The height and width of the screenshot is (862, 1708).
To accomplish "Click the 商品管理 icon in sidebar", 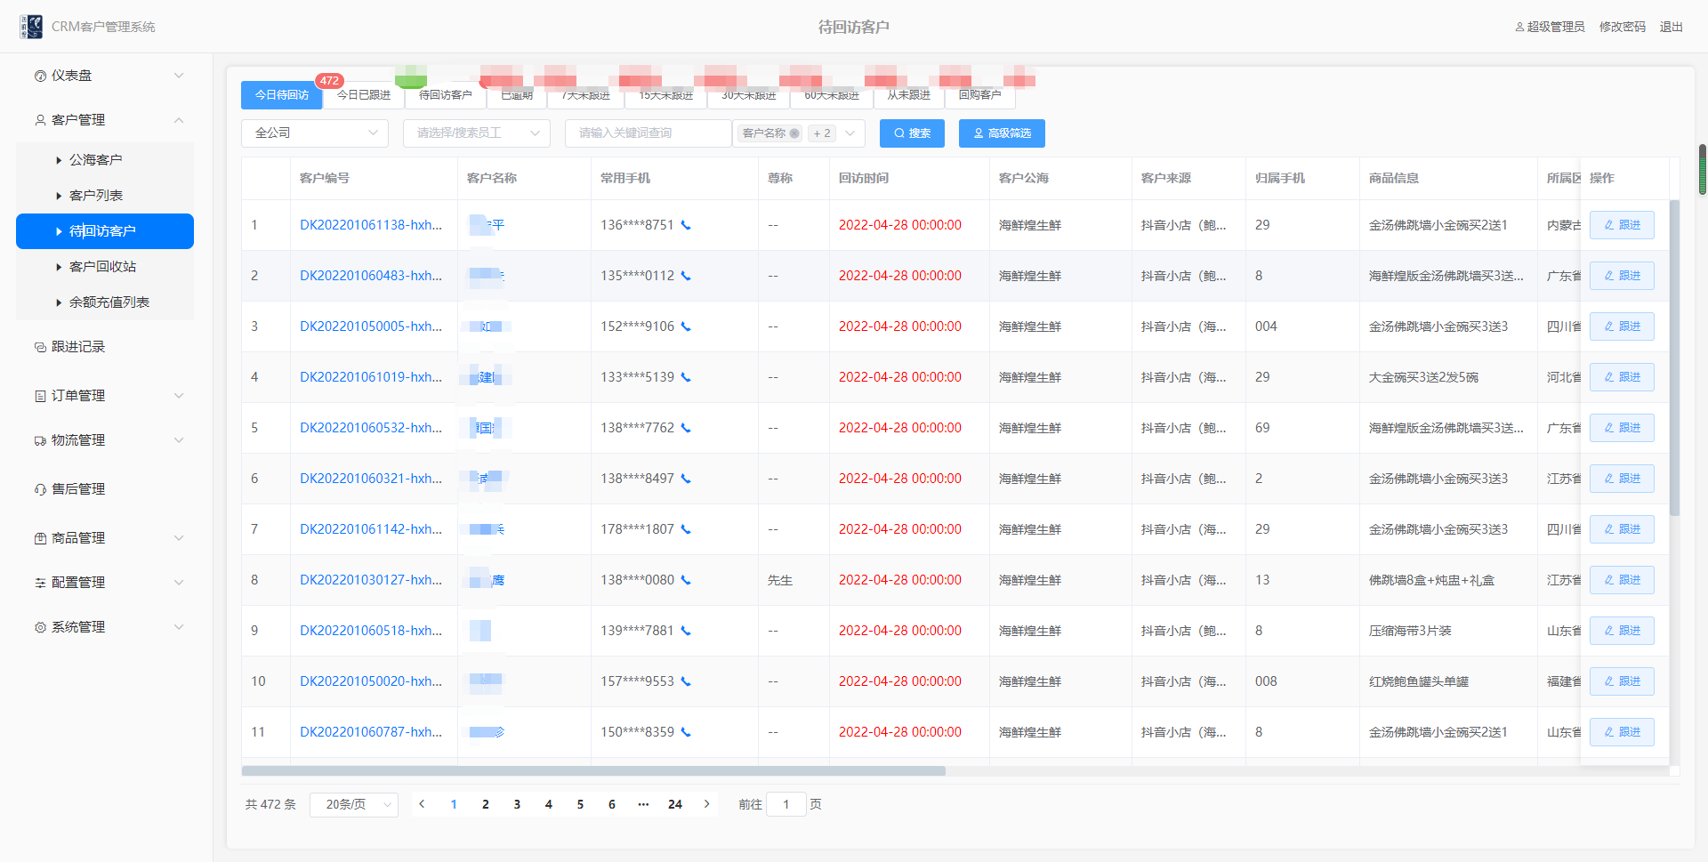I will [40, 538].
